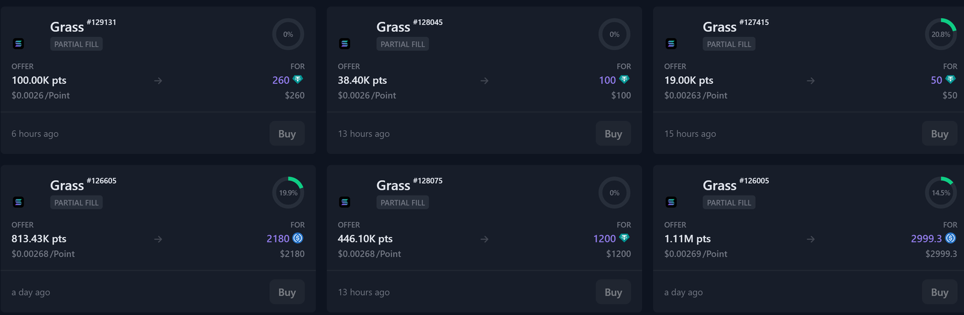This screenshot has width=964, height=315.
Task: Buy the Grass #128045 offer for 100
Action: (613, 134)
